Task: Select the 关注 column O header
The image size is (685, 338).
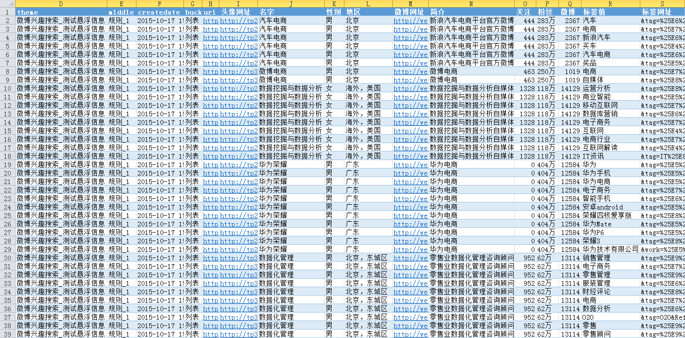Action: (x=526, y=4)
